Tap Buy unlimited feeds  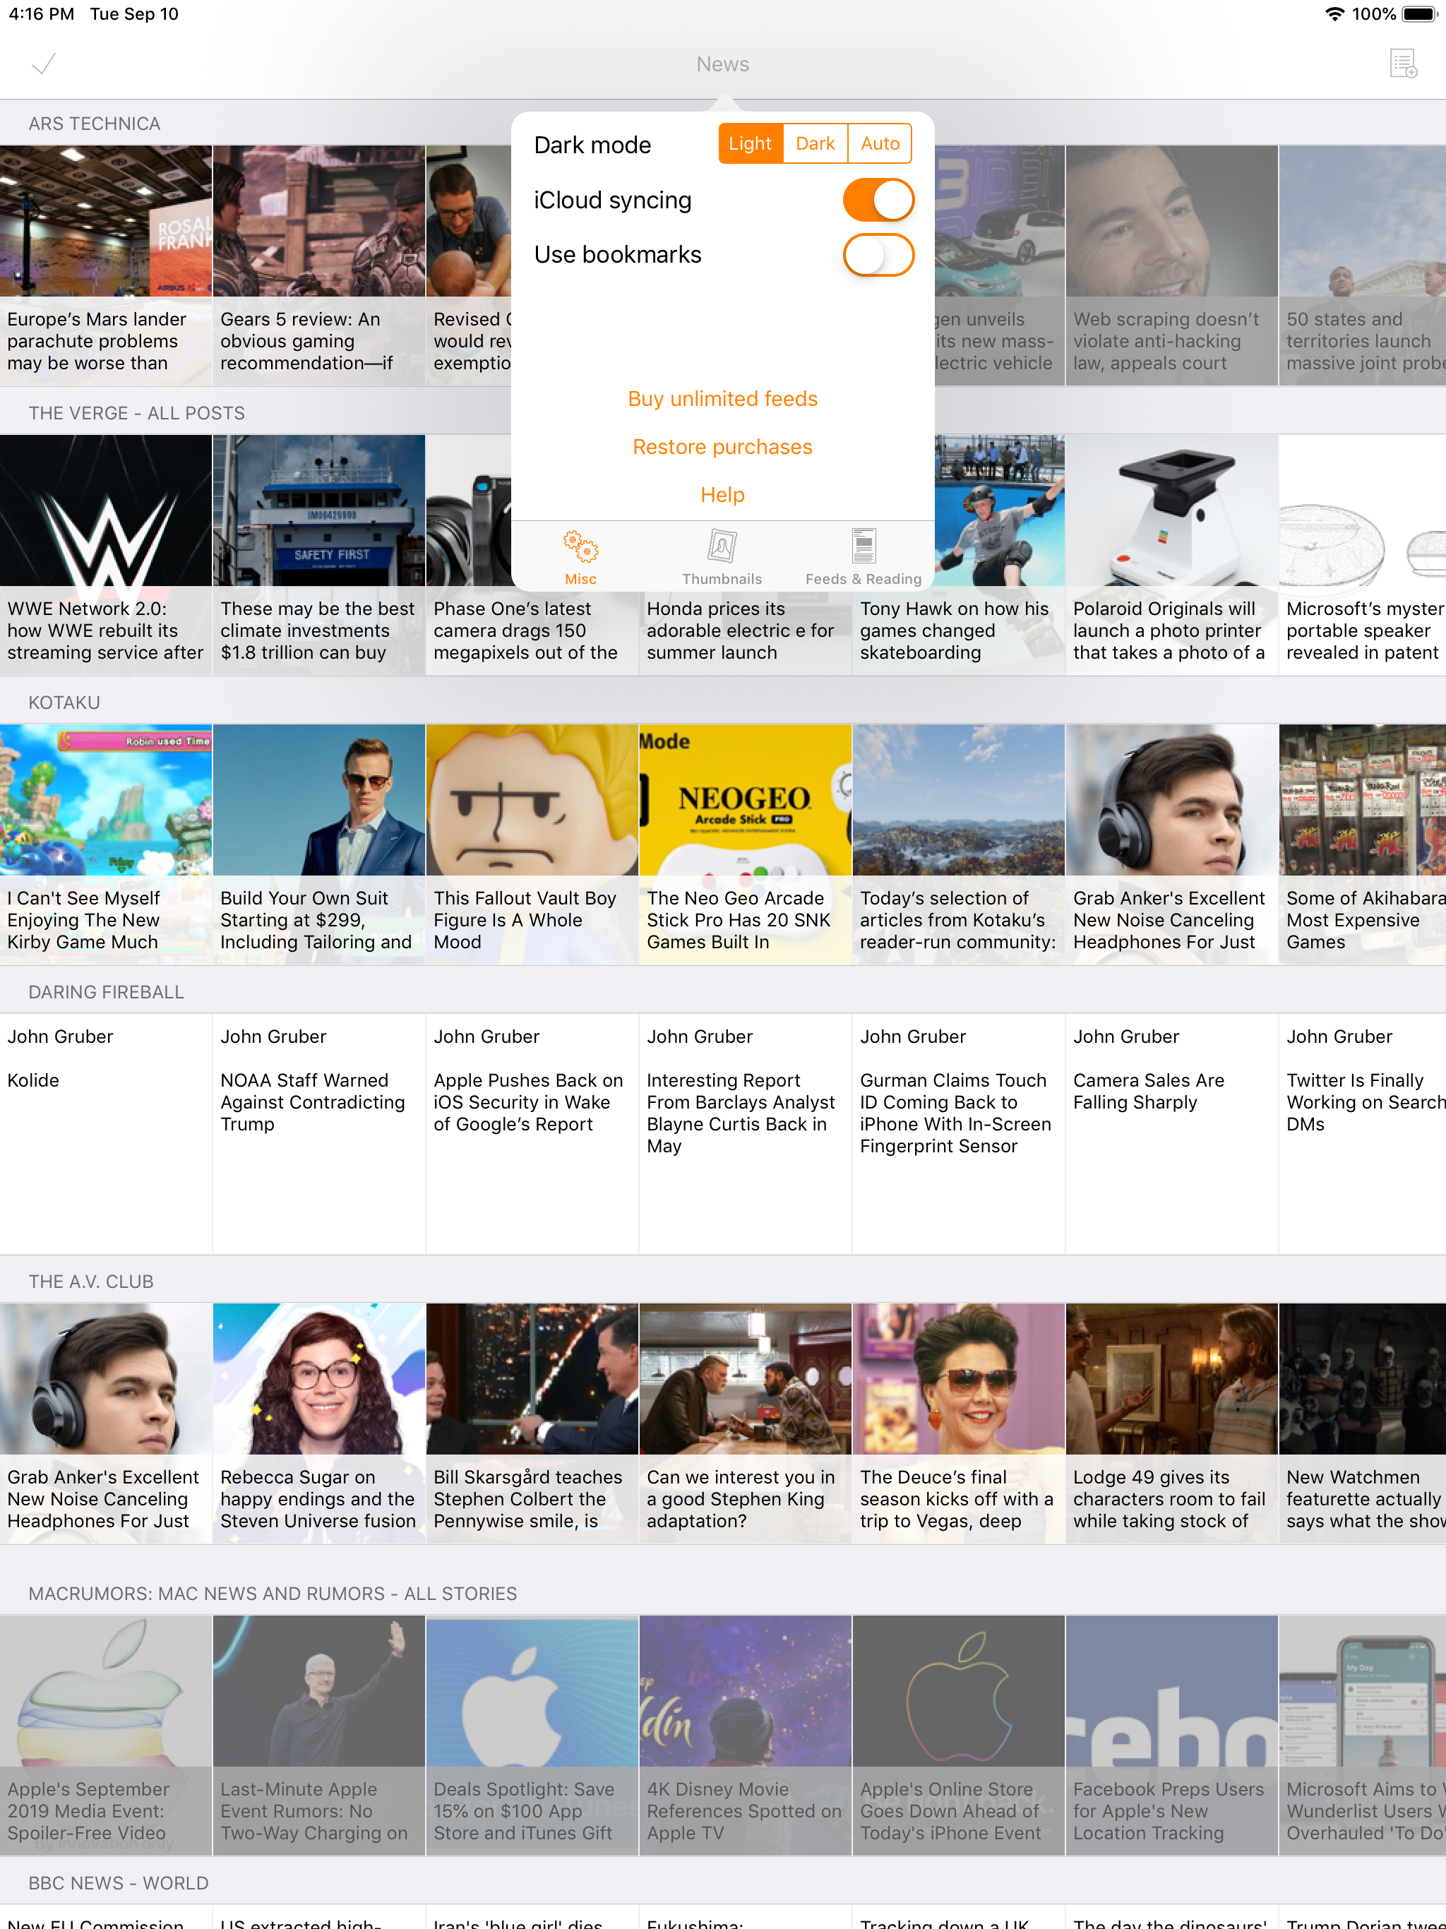722,398
